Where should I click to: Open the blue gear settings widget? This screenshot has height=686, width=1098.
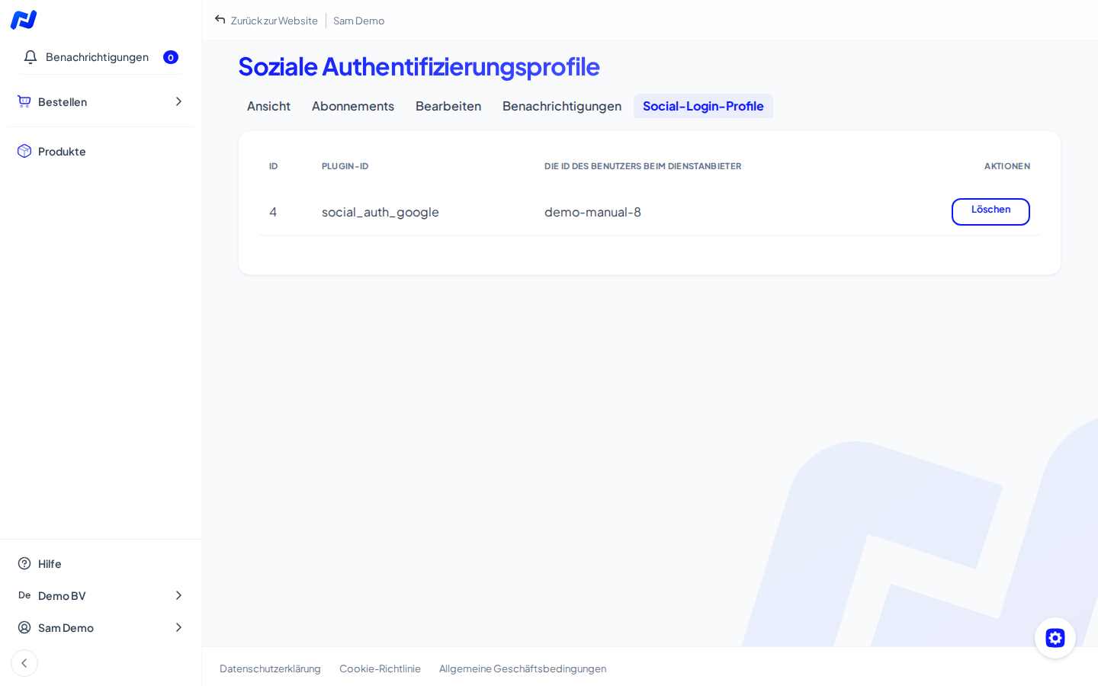1055,638
